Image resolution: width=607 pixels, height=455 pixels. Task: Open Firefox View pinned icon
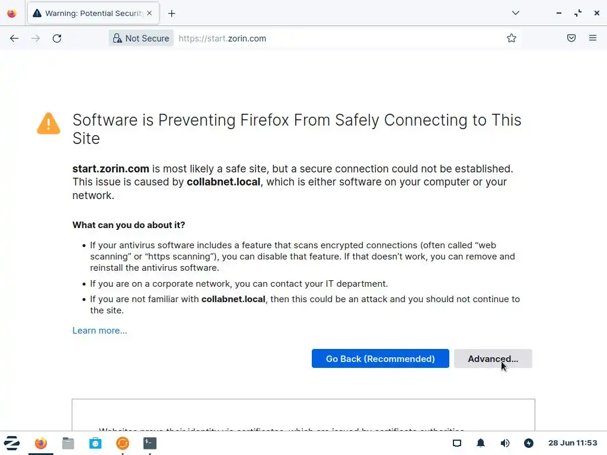tap(12, 14)
